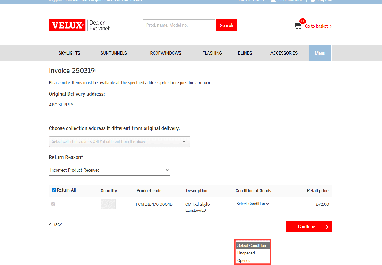Click the Product code column header
The width and height of the screenshot is (382, 265).
(149, 191)
